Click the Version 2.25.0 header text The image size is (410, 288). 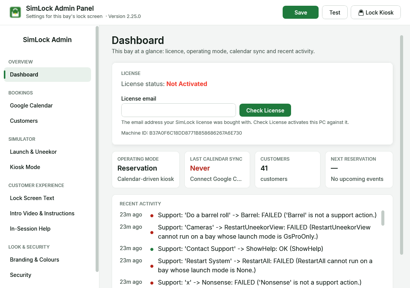click(x=124, y=16)
